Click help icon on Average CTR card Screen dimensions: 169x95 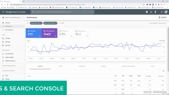pyautogui.click(x=71, y=36)
